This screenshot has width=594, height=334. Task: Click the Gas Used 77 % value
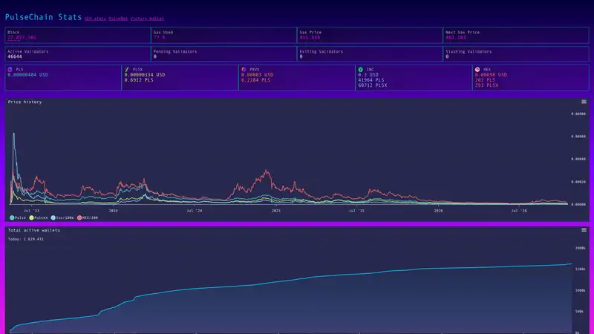159,38
